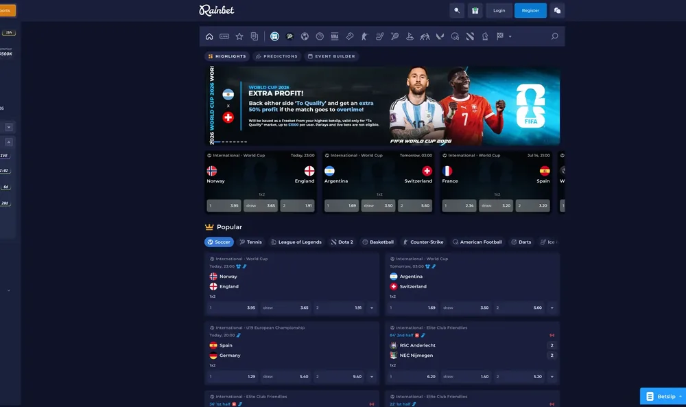Image resolution: width=686 pixels, height=407 pixels.
Task: Select the American football helmet icon in sports bar
Action: coord(455,36)
